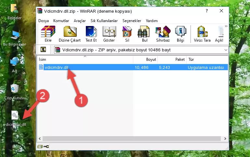
Task: Close the WinRAR window
Action: point(221,11)
